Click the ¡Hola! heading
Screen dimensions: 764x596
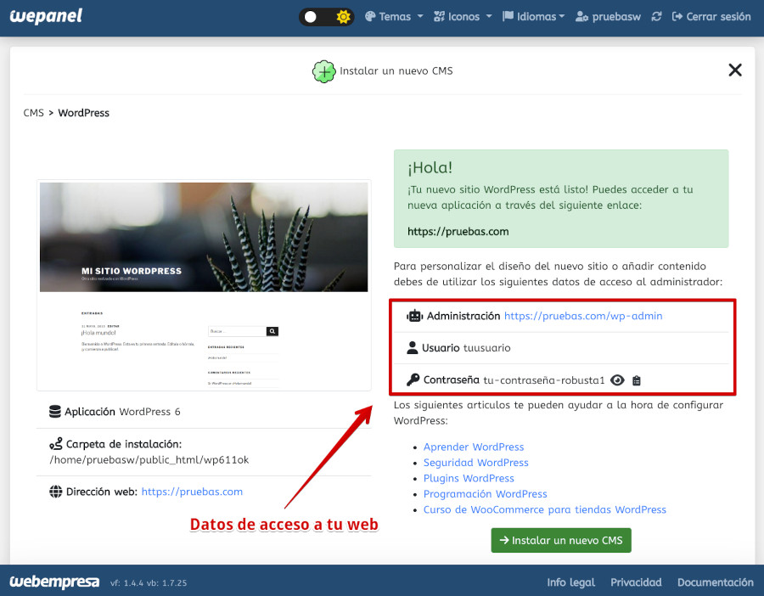tap(430, 167)
